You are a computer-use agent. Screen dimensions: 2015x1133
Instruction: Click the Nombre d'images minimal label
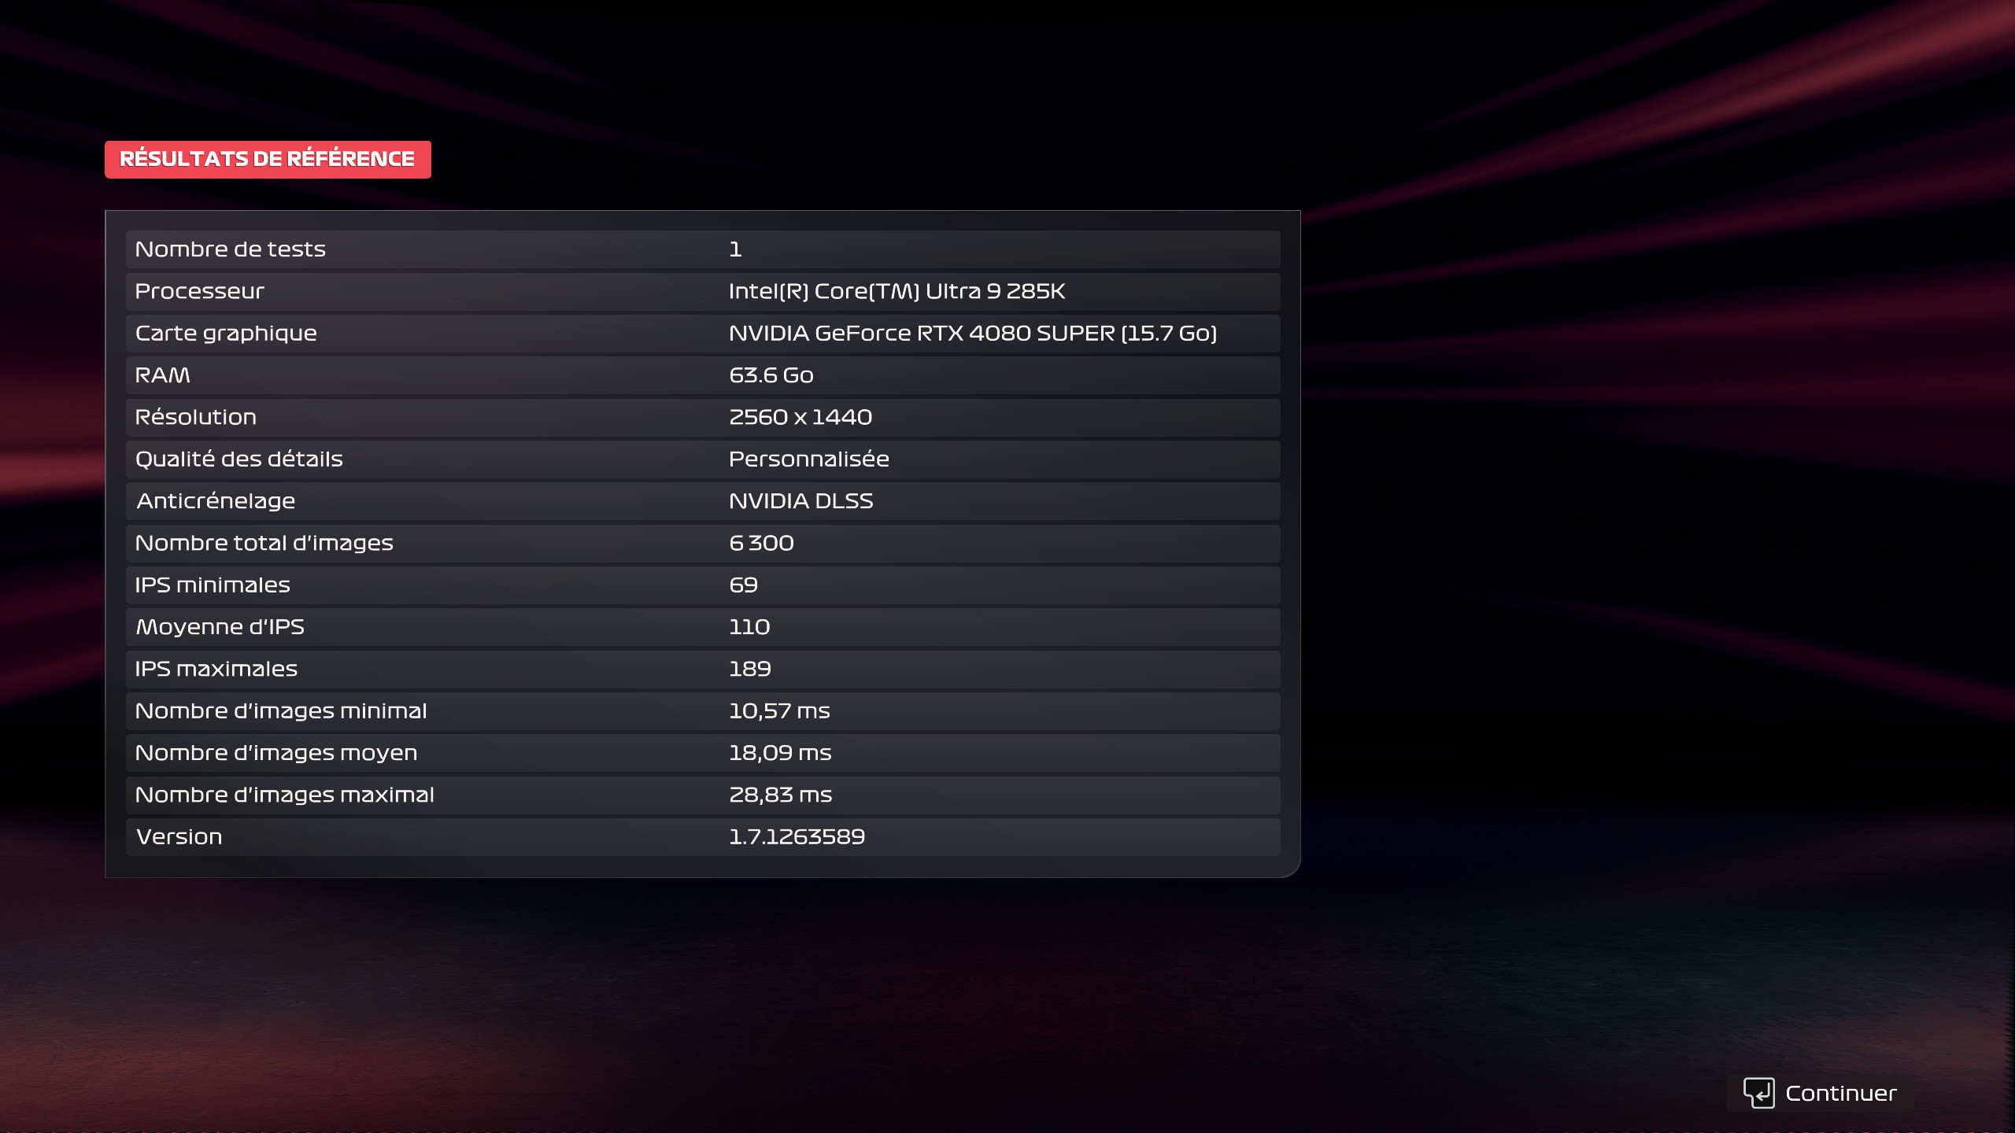click(281, 711)
